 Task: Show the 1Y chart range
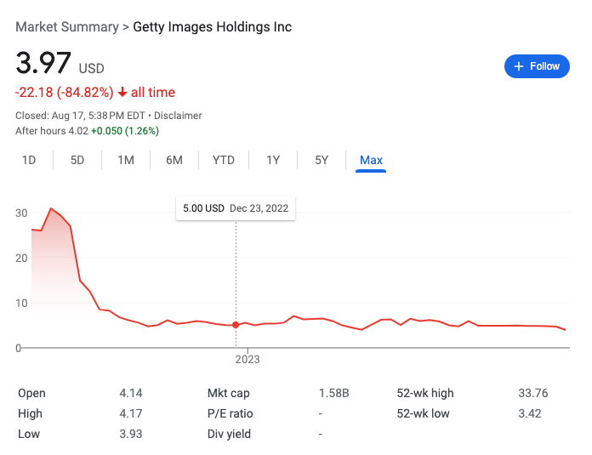pos(273,160)
